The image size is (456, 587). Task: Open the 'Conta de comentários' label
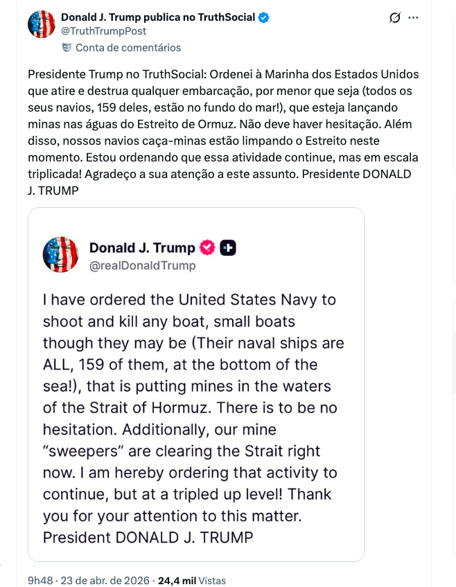coord(128,48)
